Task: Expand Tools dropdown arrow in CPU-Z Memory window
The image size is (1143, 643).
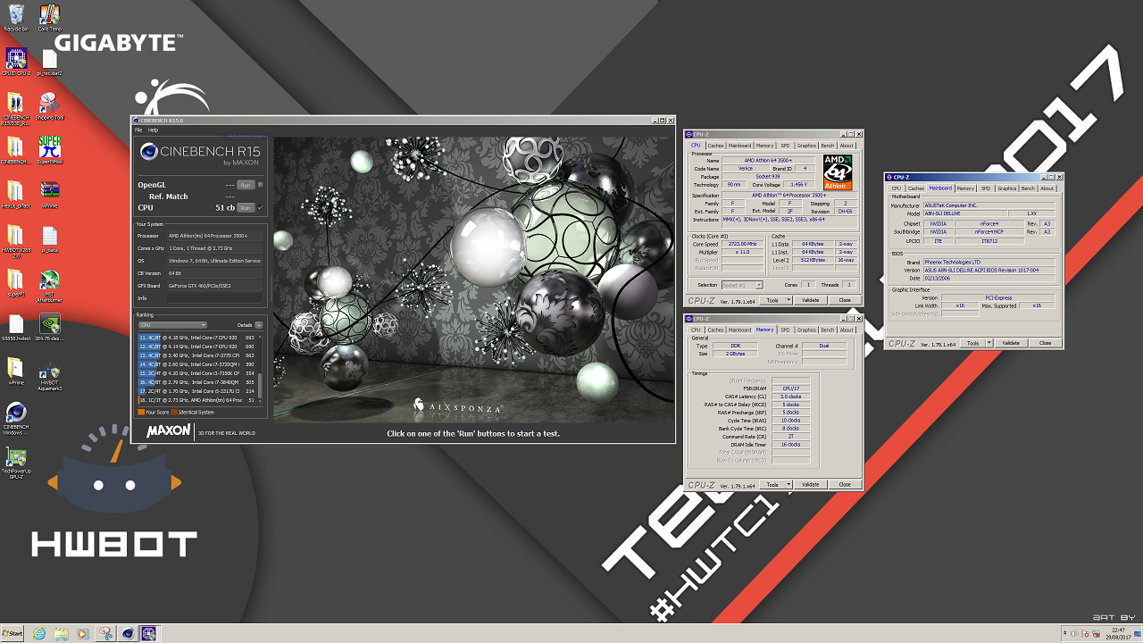Action: [x=789, y=485]
